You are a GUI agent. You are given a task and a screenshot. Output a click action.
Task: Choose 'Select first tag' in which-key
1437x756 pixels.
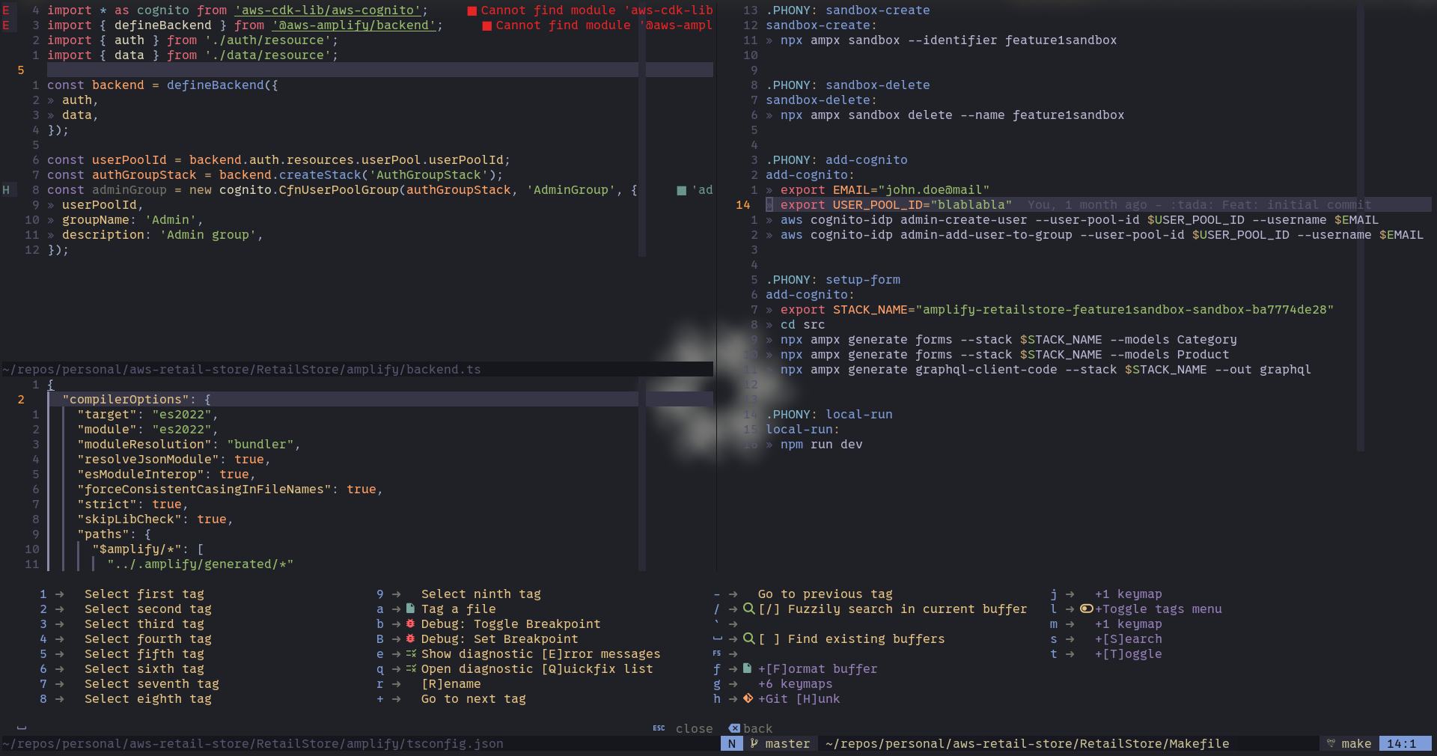[144, 594]
